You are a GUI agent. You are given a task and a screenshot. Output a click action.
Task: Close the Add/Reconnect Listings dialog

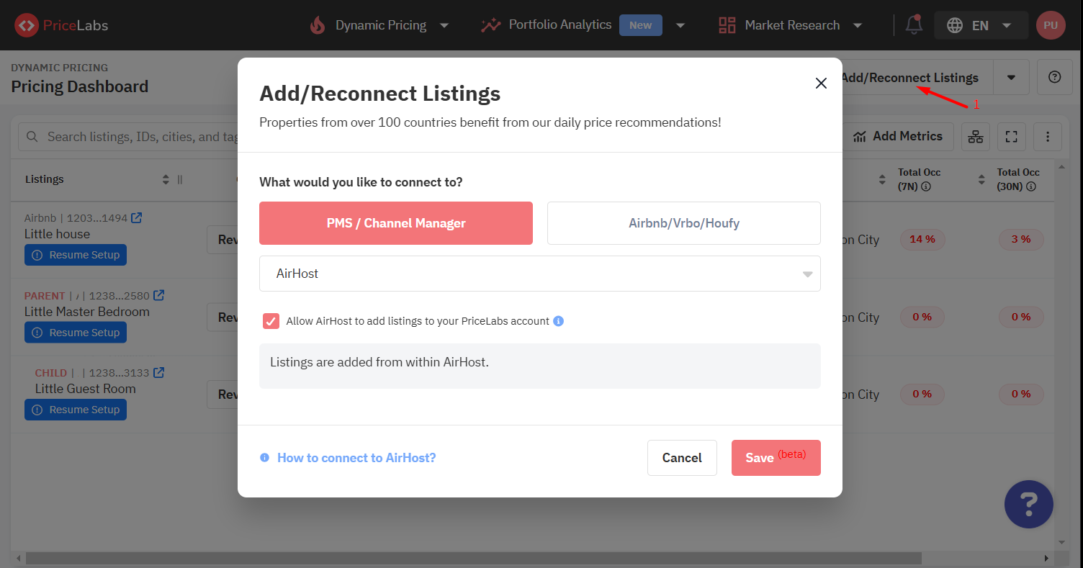point(821,84)
